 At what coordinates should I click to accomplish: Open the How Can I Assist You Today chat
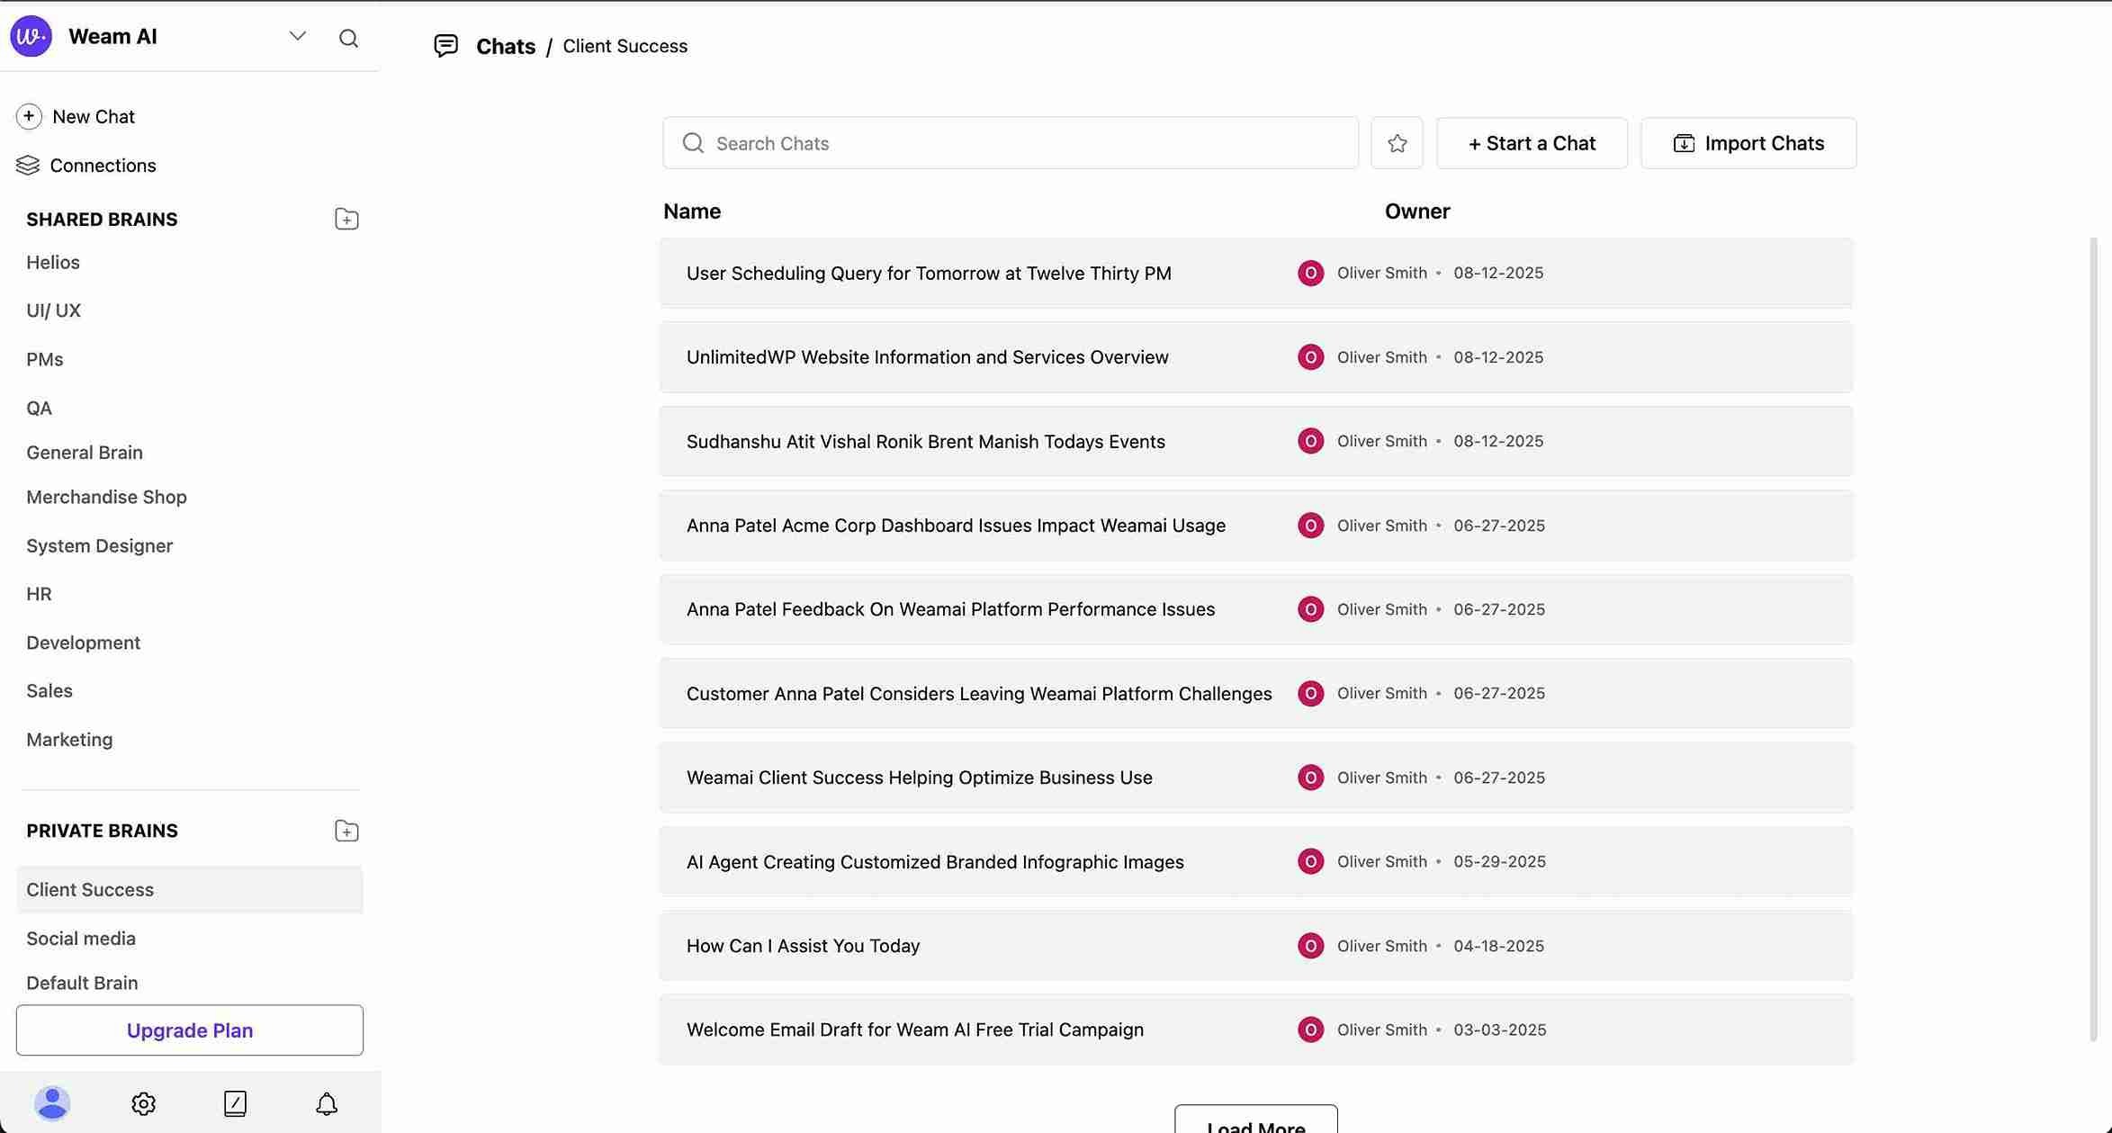[x=803, y=946]
